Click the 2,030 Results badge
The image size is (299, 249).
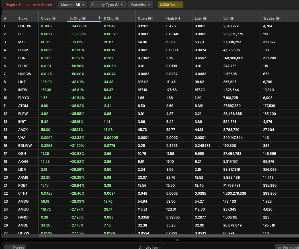click(171, 5)
